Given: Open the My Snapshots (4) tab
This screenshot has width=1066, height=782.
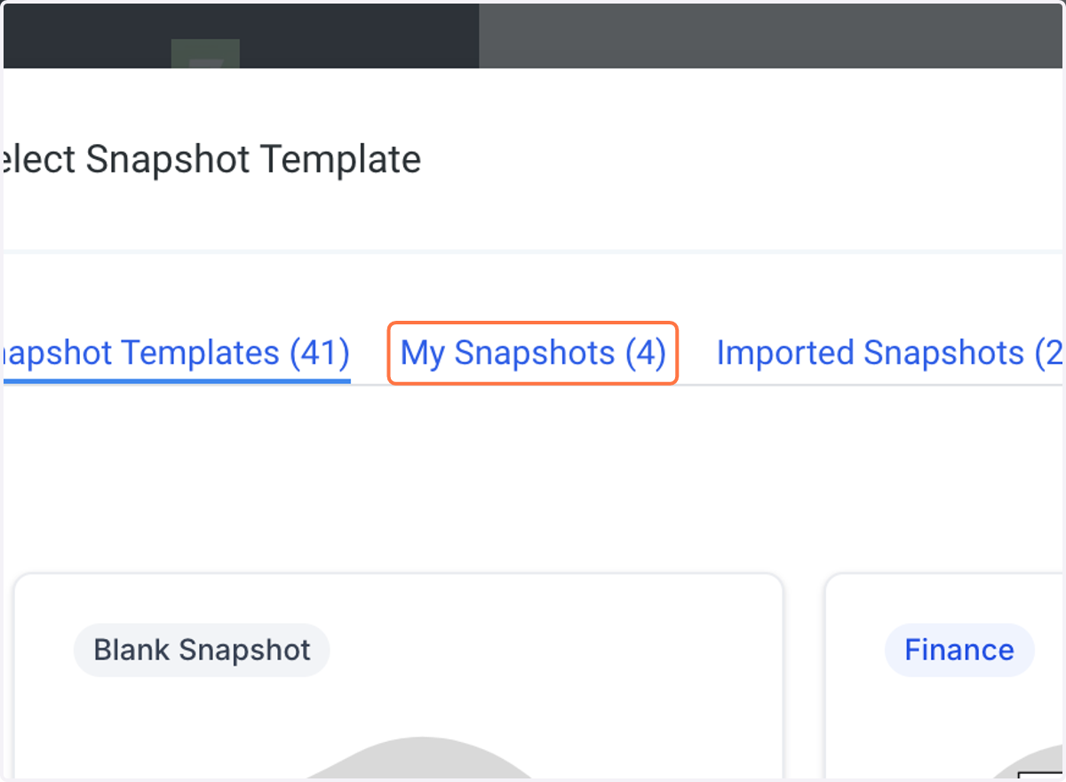Looking at the screenshot, I should (x=533, y=353).
